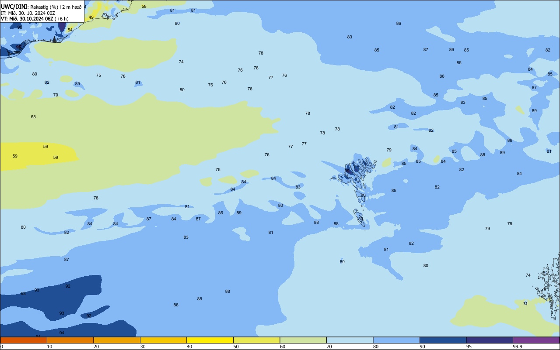This screenshot has height=350, width=560.
Task: Select the 'Rakastig (%) í 2 m hæð' label
Action: [55, 7]
